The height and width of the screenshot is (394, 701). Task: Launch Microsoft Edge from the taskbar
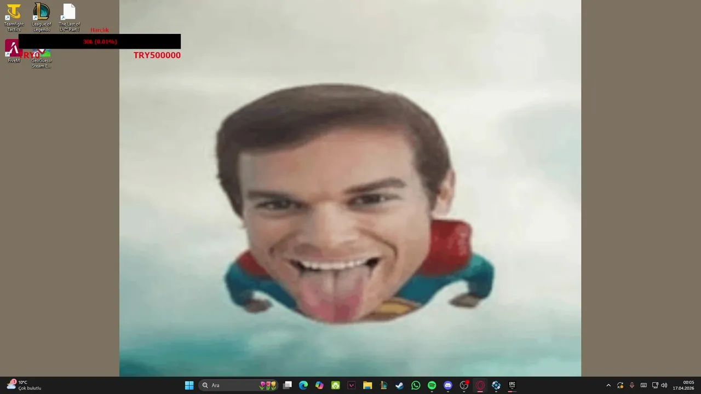pyautogui.click(x=303, y=385)
